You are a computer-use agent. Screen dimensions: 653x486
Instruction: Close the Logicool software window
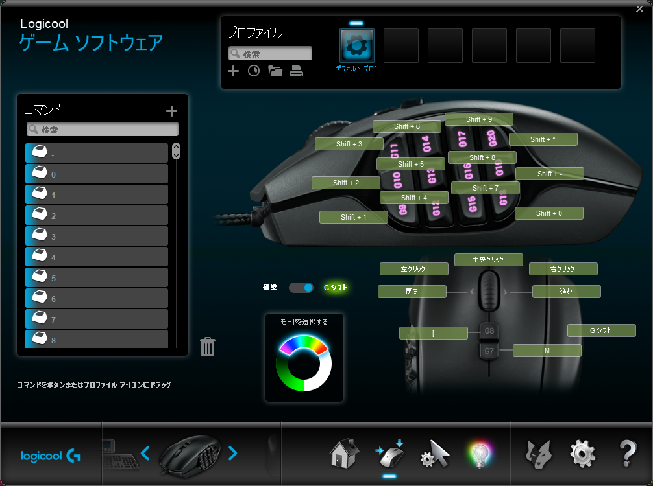point(639,8)
